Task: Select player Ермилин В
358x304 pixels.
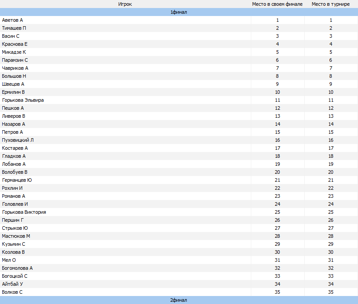Action: 13,92
